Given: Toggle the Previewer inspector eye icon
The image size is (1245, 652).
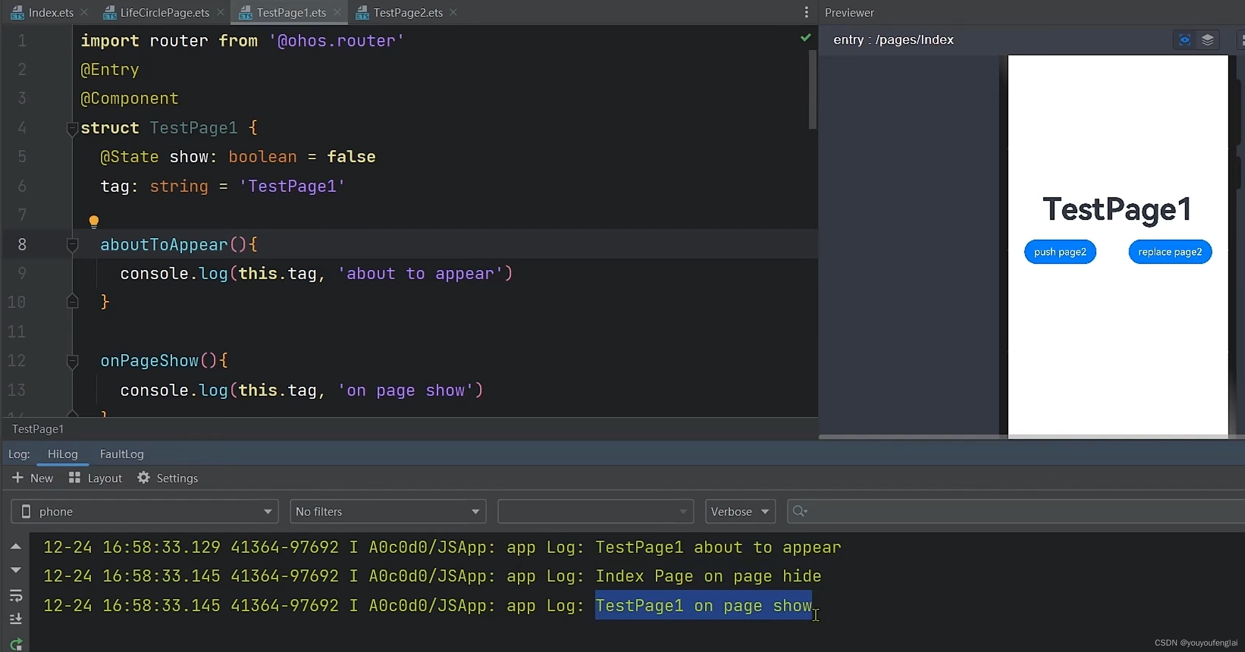Looking at the screenshot, I should click(x=1185, y=40).
